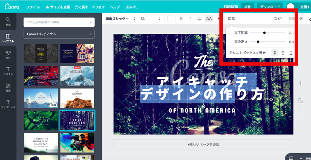Select the Sailors Club layout thumbnail
The height and width of the screenshot is (160, 311).
(x=41, y=98)
